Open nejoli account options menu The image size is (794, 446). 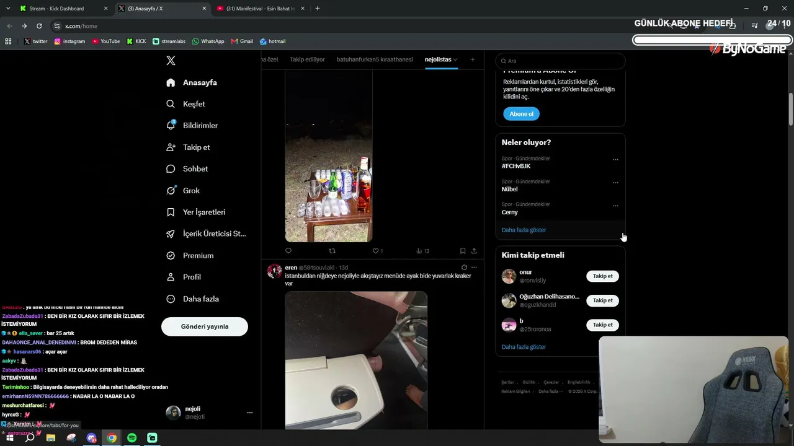tap(250, 413)
